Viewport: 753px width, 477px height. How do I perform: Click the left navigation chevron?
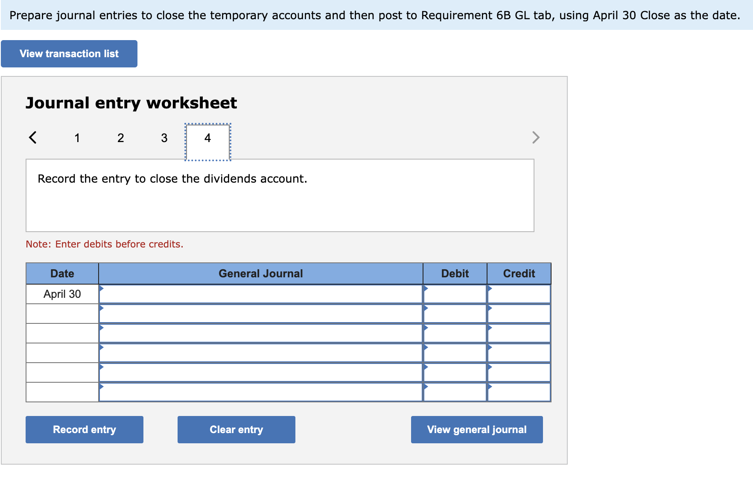pos(33,137)
